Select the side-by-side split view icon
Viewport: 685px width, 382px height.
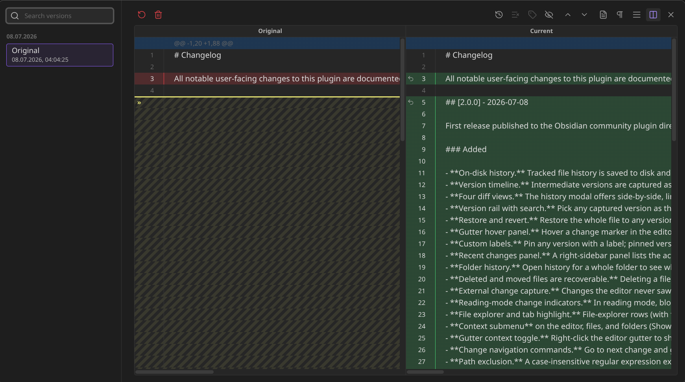(653, 15)
